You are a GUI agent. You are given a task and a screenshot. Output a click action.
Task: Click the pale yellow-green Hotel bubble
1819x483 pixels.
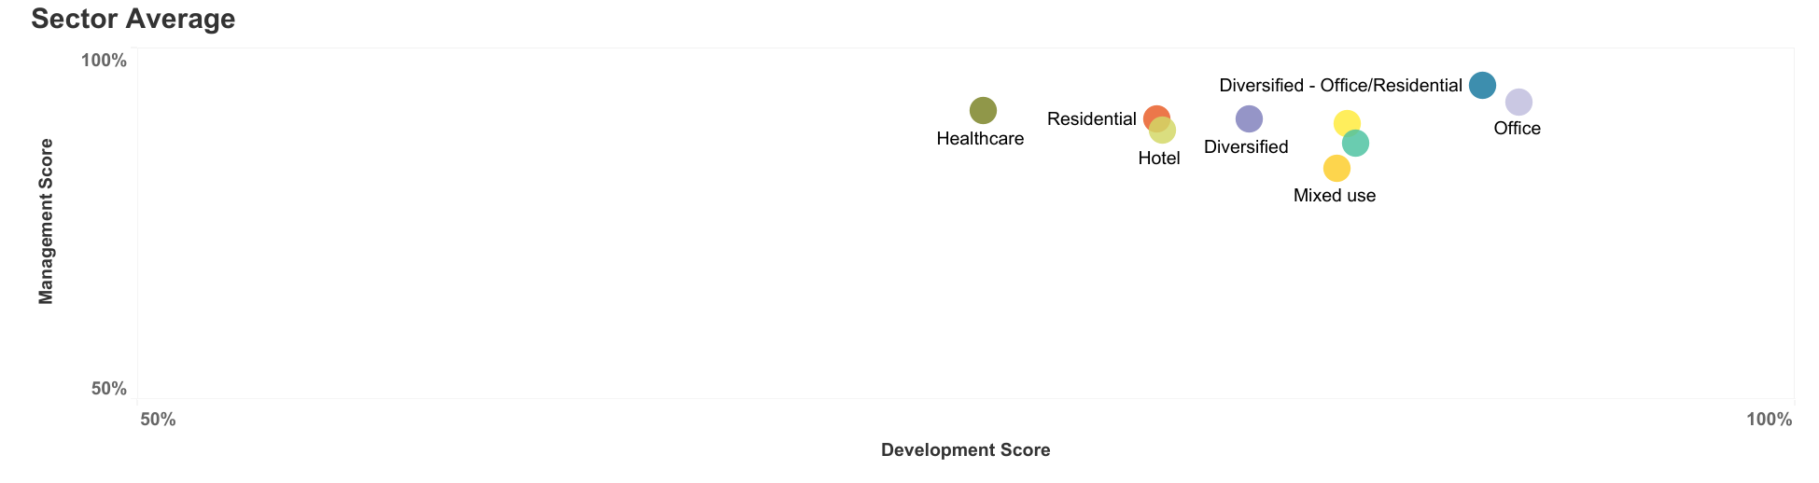(1162, 131)
